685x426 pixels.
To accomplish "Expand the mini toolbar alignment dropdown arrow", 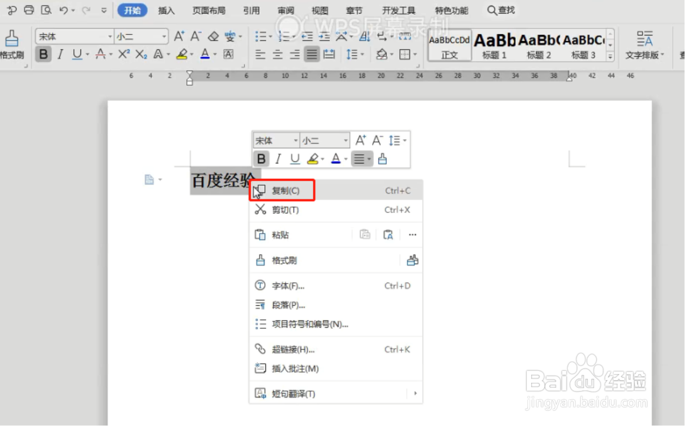I will tap(369, 159).
